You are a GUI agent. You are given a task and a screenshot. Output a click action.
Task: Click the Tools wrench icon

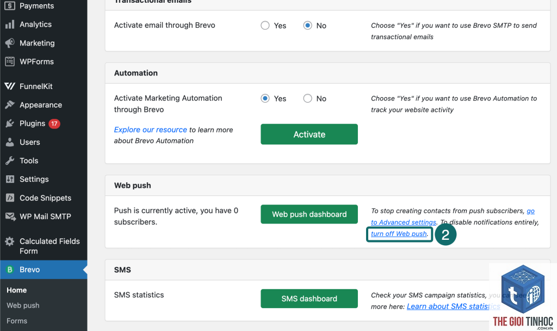(x=10, y=161)
